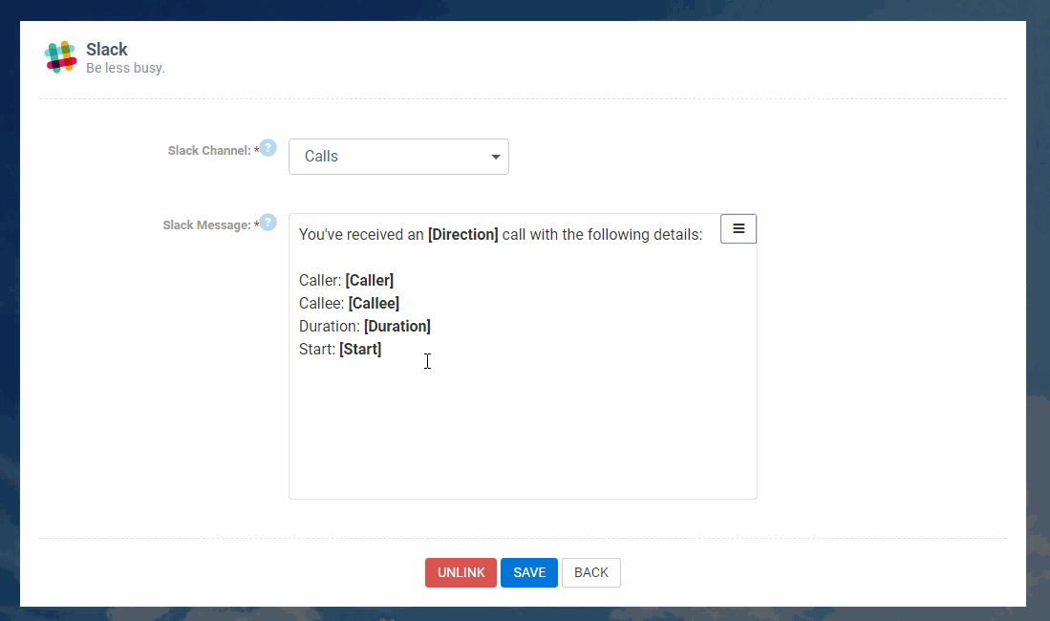Click the [Callee] placeholder text

374,304
